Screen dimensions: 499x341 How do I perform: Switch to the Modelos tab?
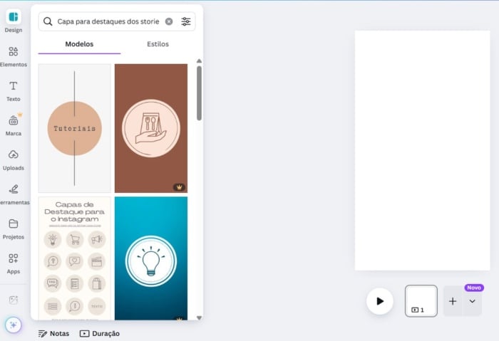pos(79,44)
